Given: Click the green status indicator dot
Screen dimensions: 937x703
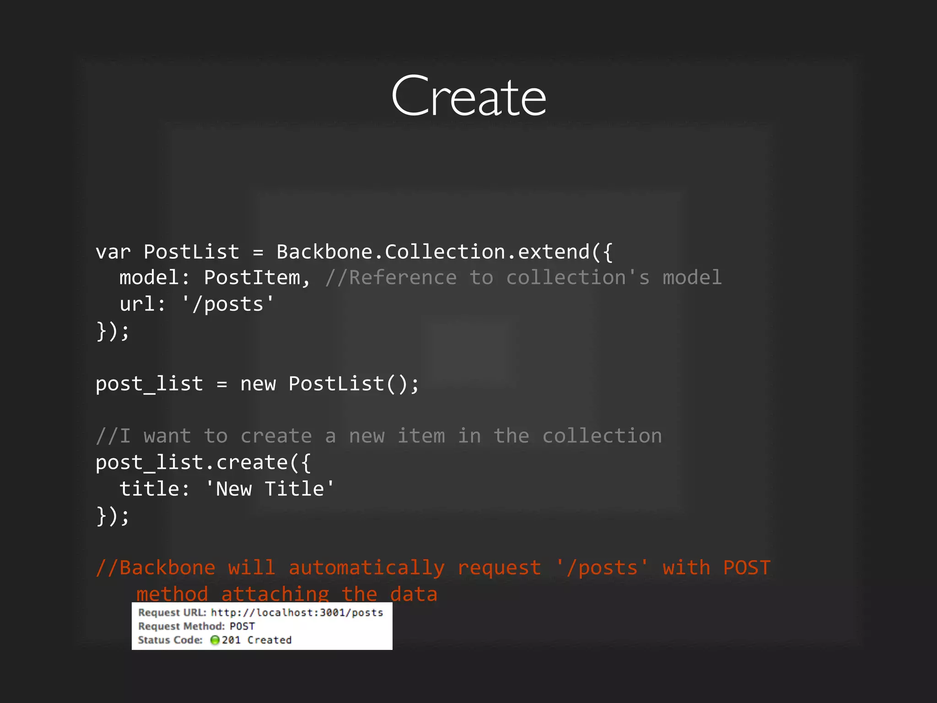Looking at the screenshot, I should (x=215, y=640).
